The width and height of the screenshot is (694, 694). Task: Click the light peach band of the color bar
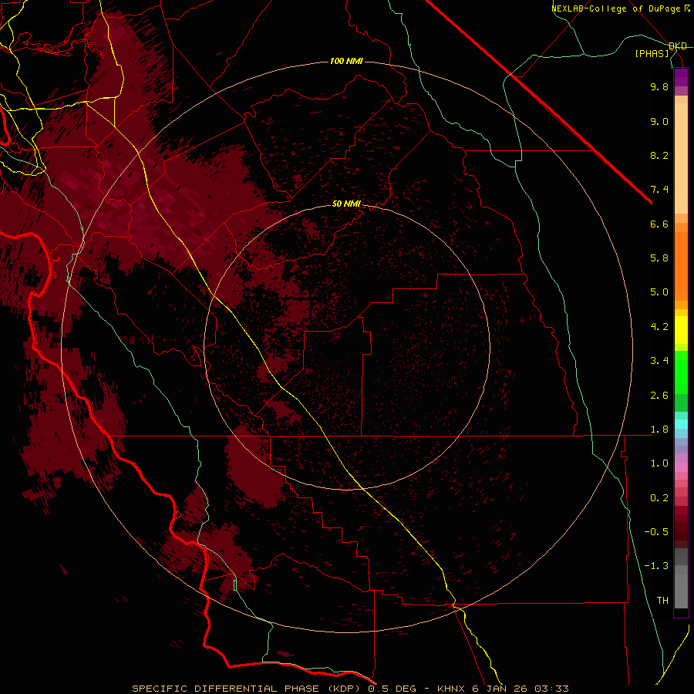pyautogui.click(x=681, y=158)
